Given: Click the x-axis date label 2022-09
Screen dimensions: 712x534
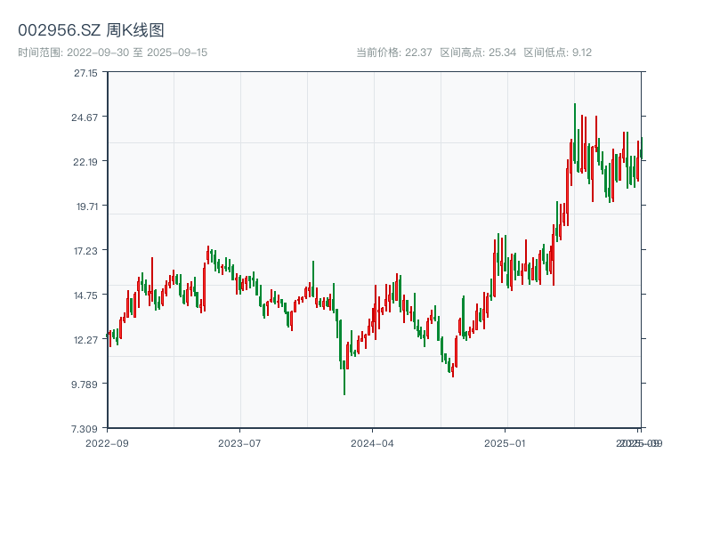Looking at the screenshot, I should click(x=107, y=443).
